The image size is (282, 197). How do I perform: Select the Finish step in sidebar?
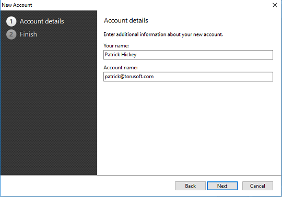pos(28,34)
